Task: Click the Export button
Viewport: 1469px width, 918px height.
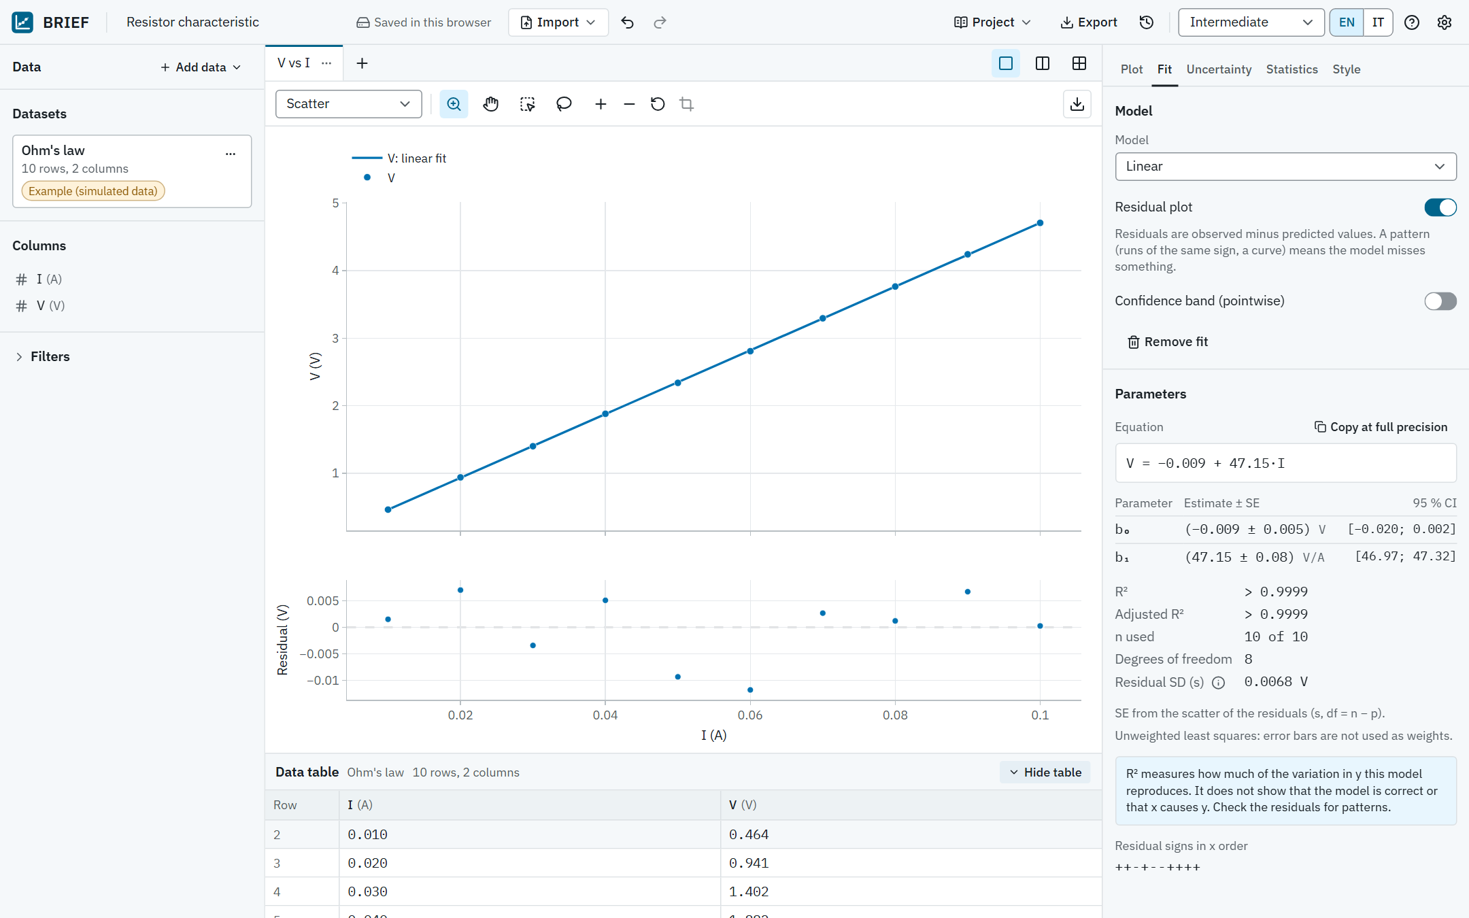Action: tap(1089, 22)
